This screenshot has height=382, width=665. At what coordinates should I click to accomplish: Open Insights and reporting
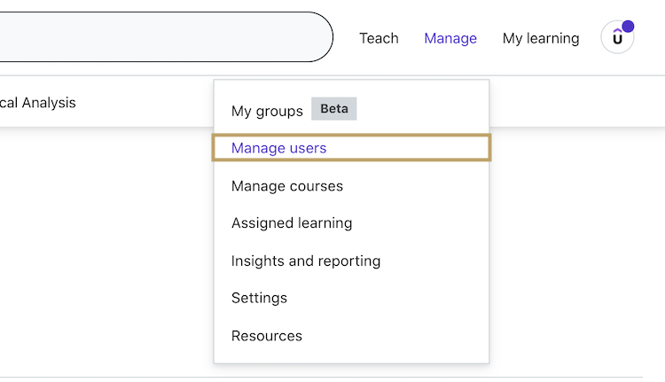tap(306, 261)
